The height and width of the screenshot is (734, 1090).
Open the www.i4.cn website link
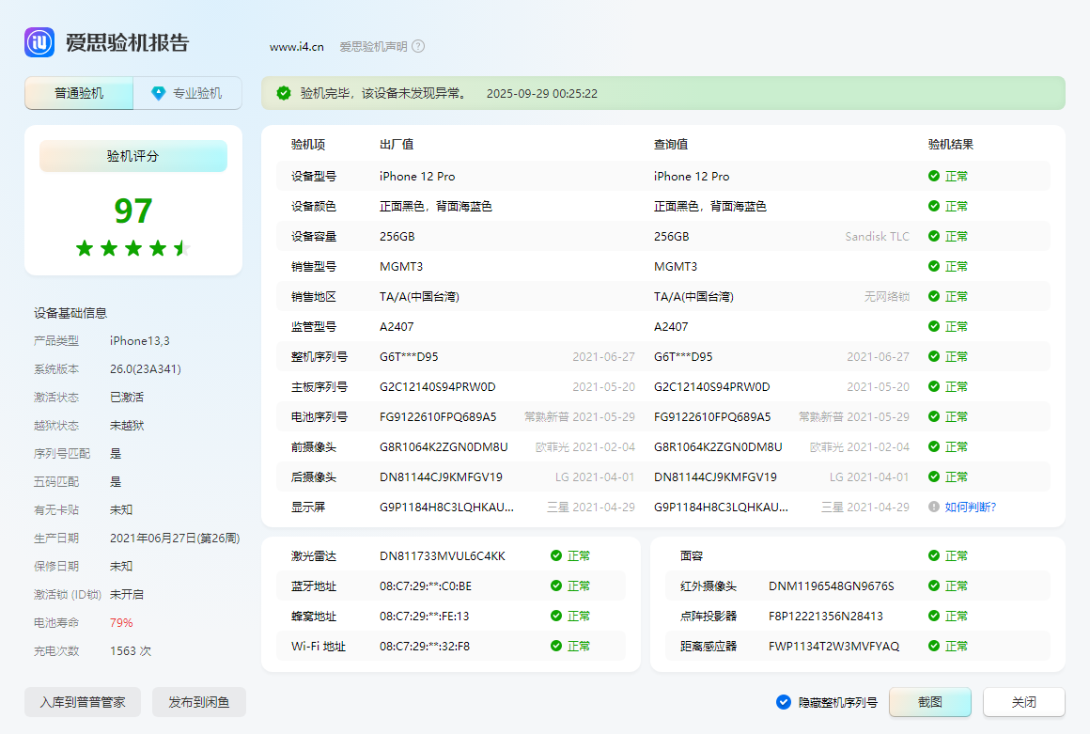(x=297, y=46)
